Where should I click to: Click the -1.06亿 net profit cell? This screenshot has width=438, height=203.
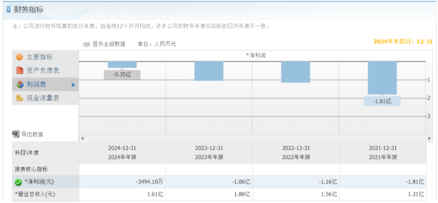click(209, 182)
